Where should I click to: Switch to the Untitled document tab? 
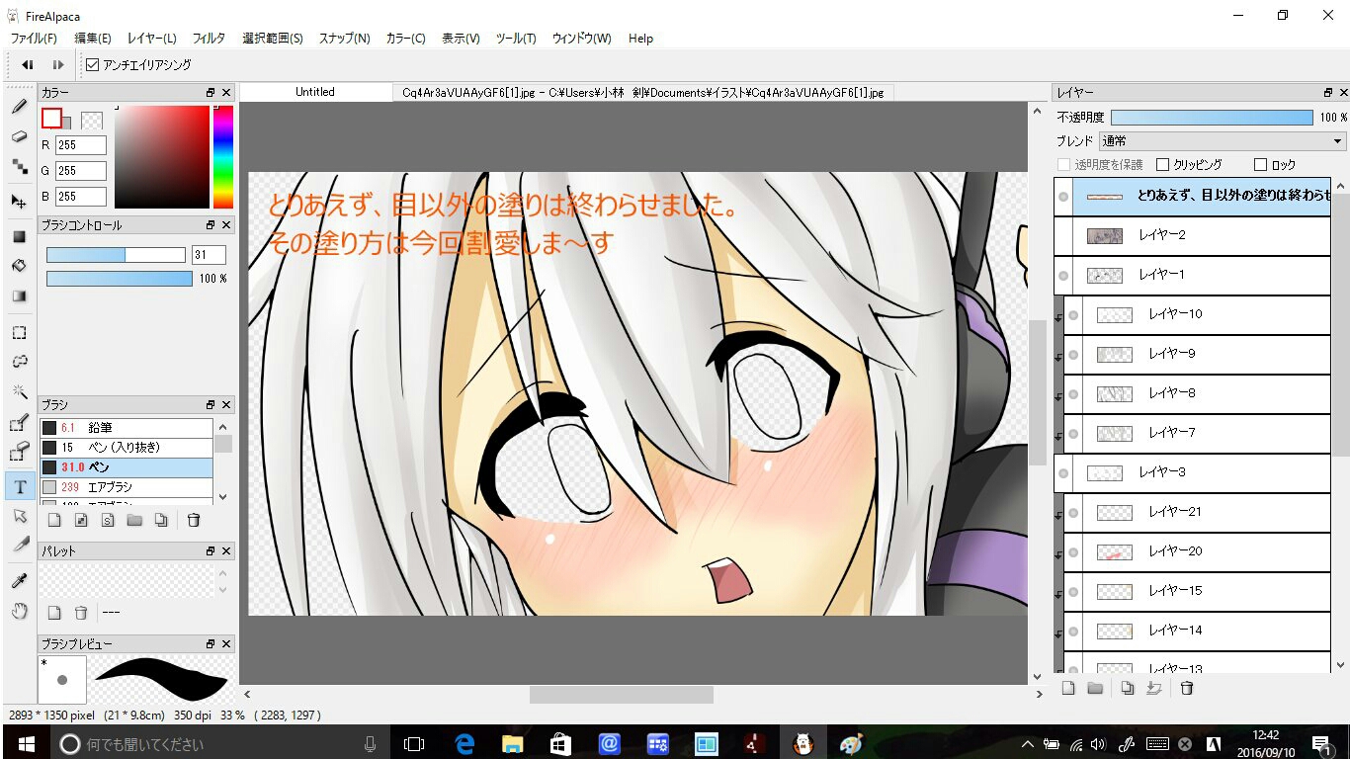(315, 92)
